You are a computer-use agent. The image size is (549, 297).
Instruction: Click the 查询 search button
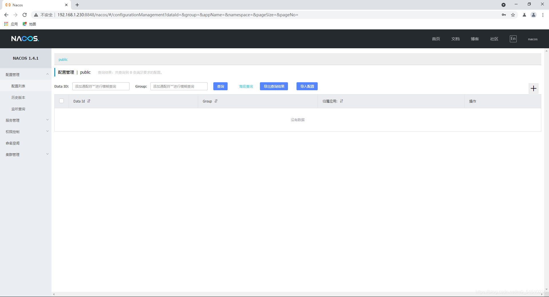[220, 86]
